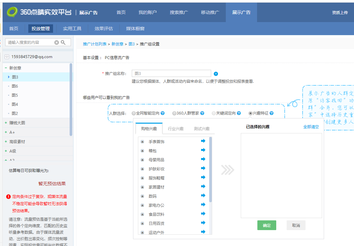Open 媒体橱窗 in sub navigation
This screenshot has height=246, width=354.
coord(135,29)
